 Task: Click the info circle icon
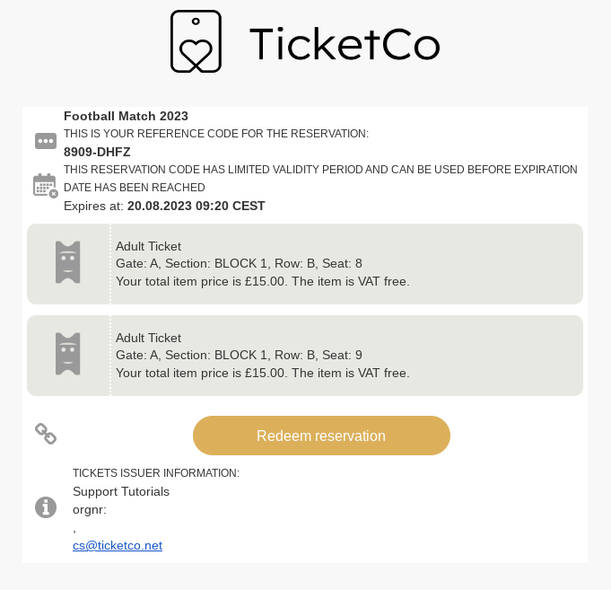[46, 507]
